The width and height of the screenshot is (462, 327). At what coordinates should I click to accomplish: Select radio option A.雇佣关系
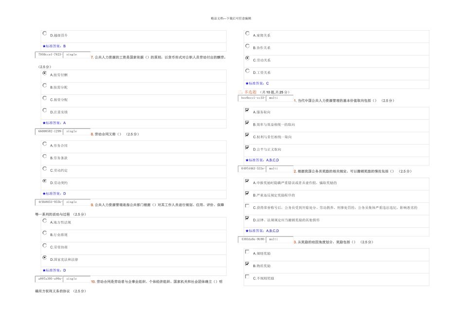pyautogui.click(x=248, y=33)
